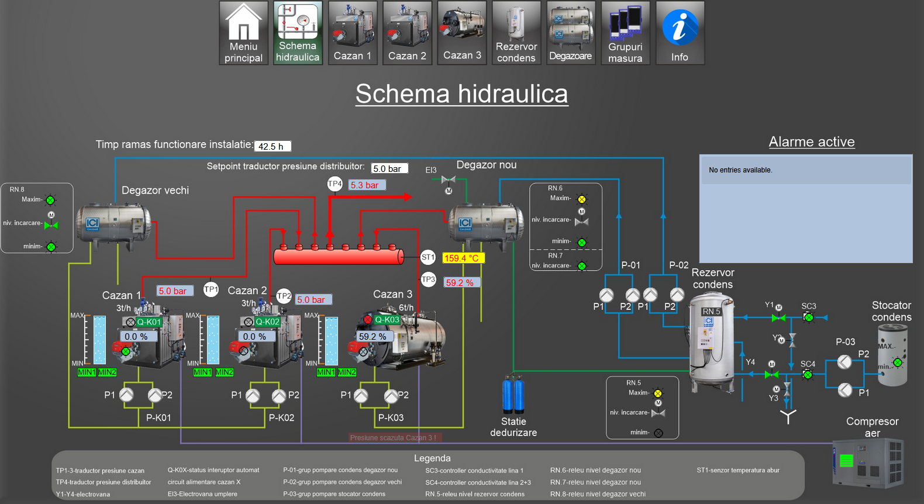Switch to the Cazan 2 page

coord(407,33)
